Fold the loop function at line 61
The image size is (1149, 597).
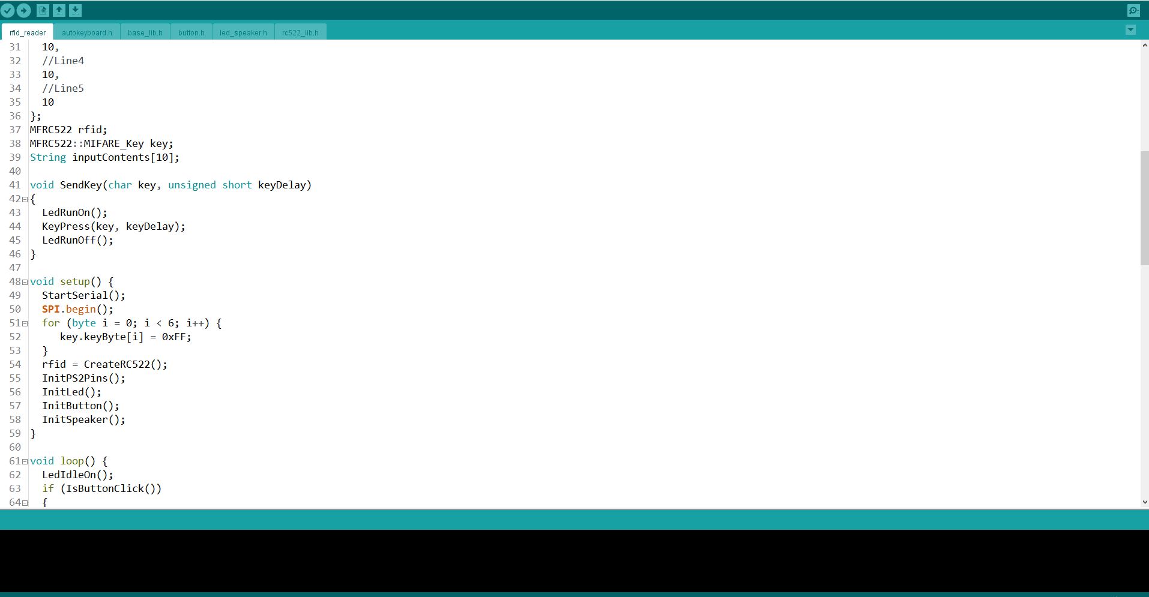tap(25, 461)
